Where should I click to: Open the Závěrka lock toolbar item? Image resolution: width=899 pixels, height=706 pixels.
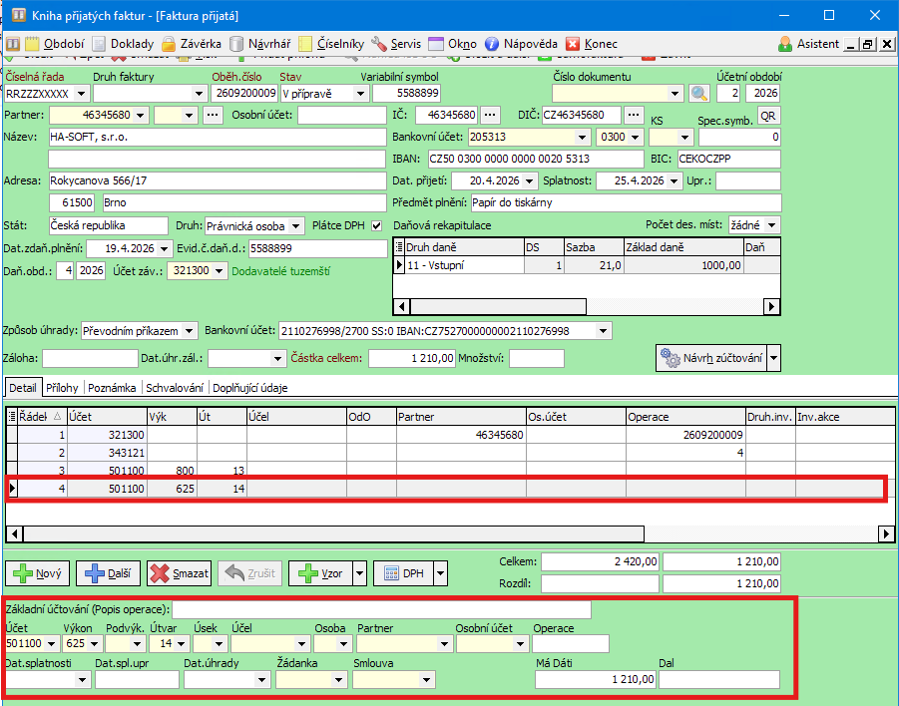click(x=192, y=44)
